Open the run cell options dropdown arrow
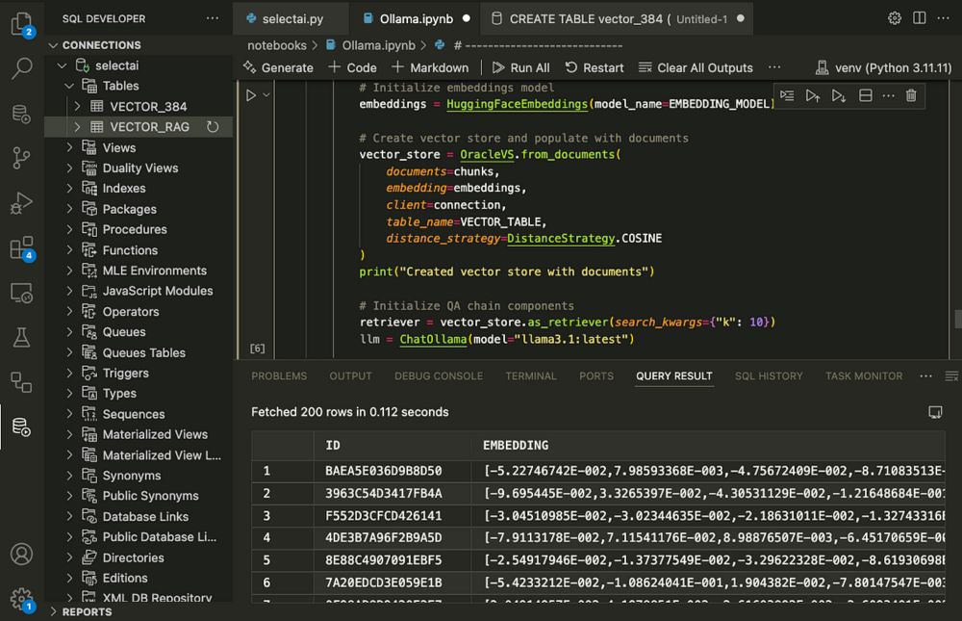Image resolution: width=962 pixels, height=621 pixels. click(x=266, y=95)
